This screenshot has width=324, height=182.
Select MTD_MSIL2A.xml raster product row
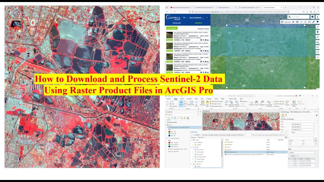tap(256, 152)
